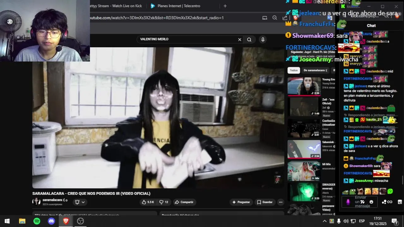
Task: Save video with the Guardar button
Action: [x=264, y=202]
